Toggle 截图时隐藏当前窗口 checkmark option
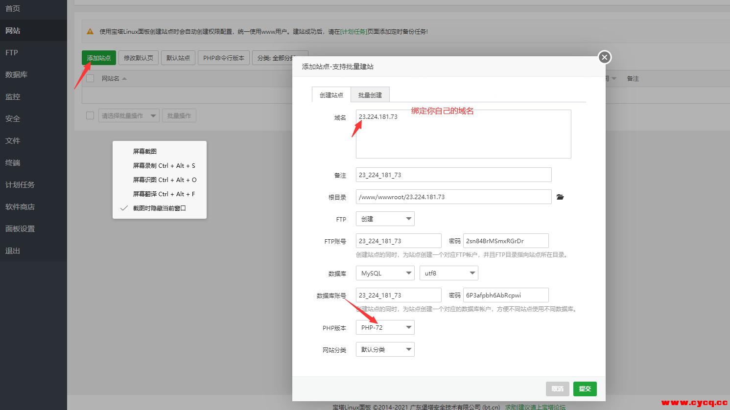This screenshot has height=410, width=730. [x=159, y=208]
